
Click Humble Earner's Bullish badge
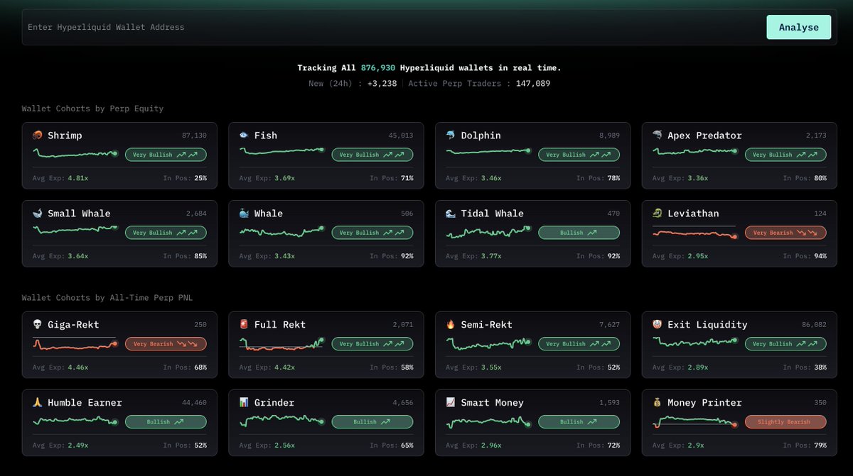[x=166, y=422]
